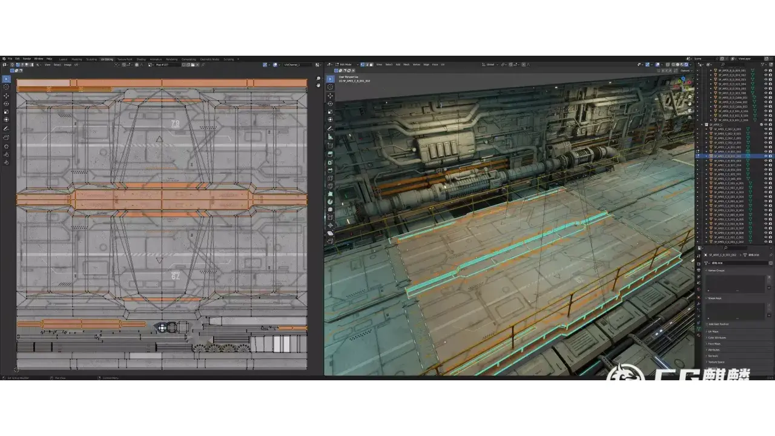Expand the UV Maps panel
Viewport: 775px width, 436px height.
click(x=713, y=331)
